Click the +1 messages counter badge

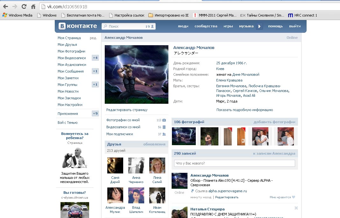point(95,71)
